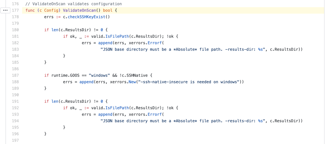Click Errorf on line 193
Viewport: 331px width, 144px height.
pos(154,115)
